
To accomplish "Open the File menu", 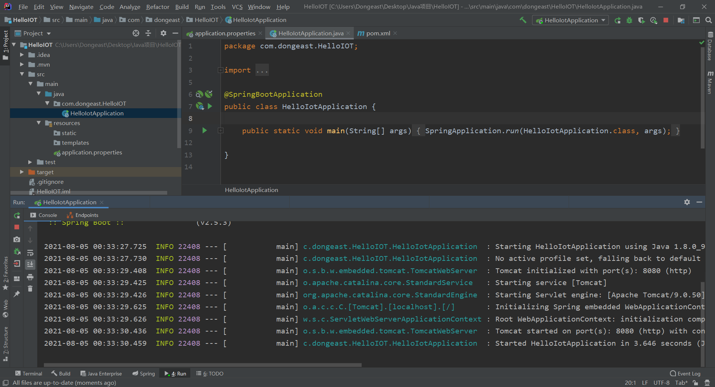I will click(23, 7).
